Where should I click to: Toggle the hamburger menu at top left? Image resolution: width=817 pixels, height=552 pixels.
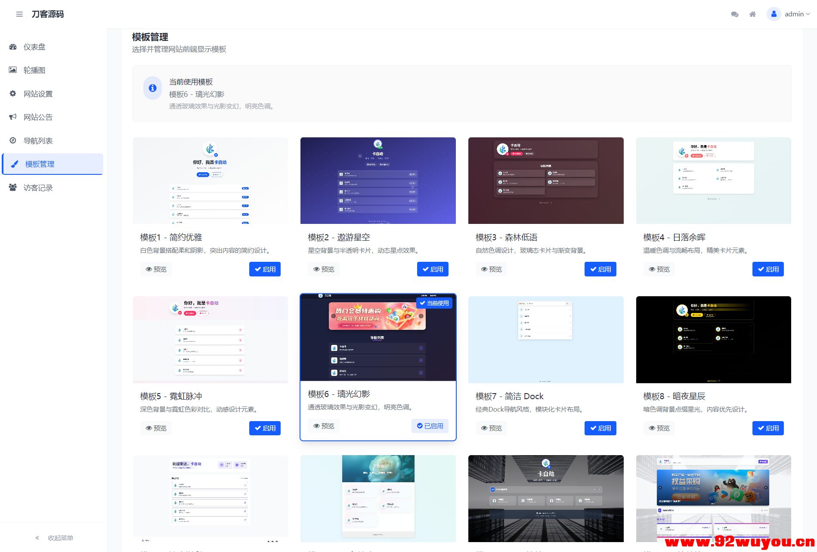19,14
